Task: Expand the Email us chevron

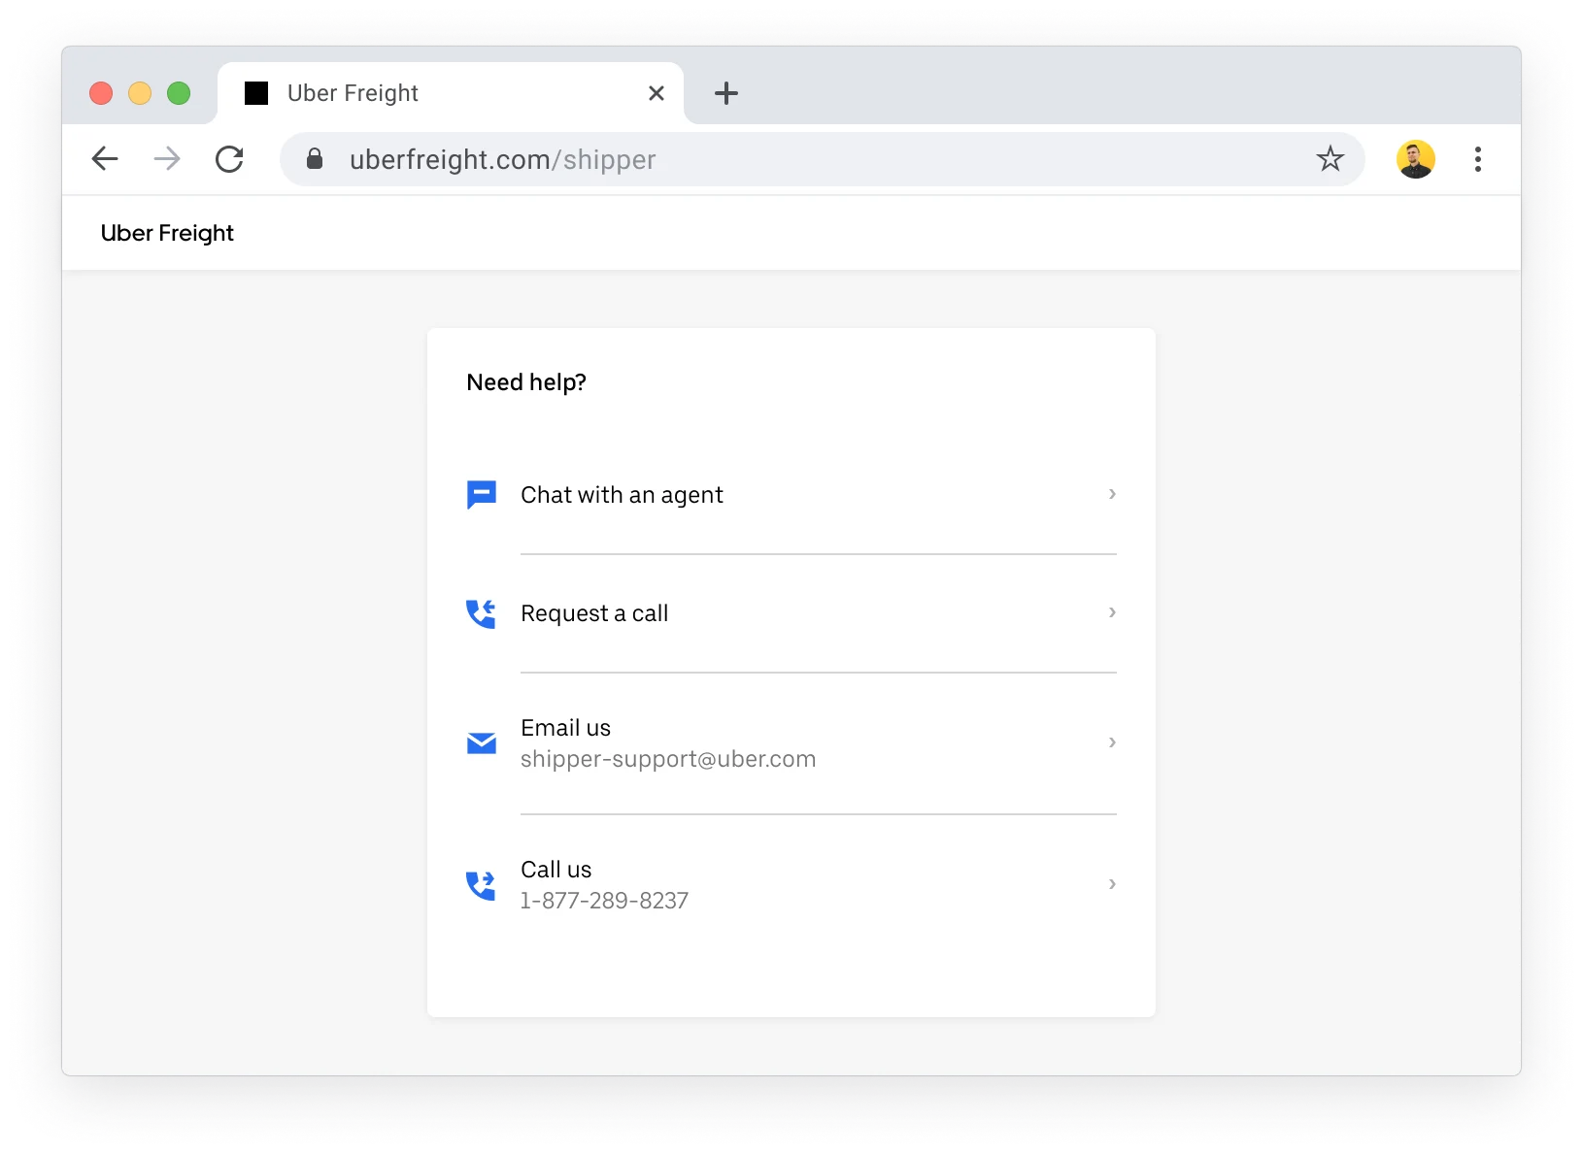Action: coord(1112,742)
